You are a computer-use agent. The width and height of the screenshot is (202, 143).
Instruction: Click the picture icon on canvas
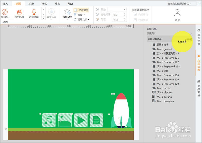[x=65, y=120]
